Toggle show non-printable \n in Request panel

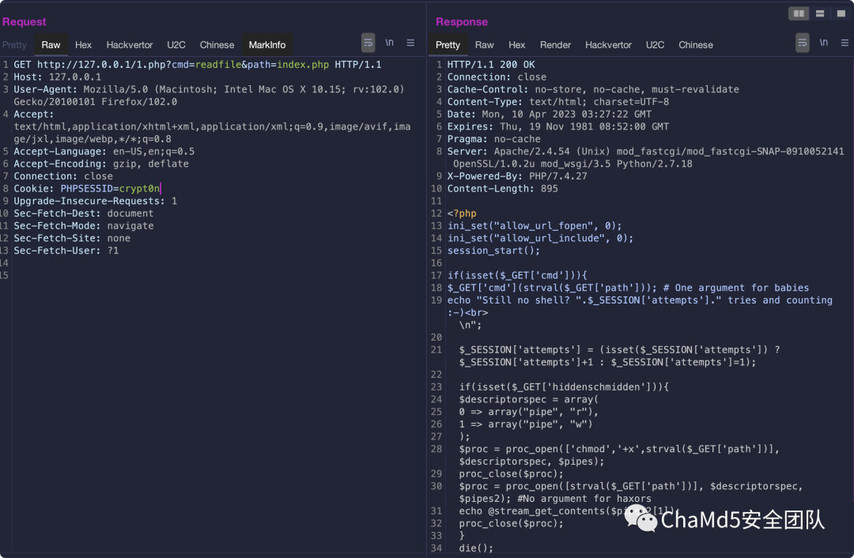click(389, 43)
